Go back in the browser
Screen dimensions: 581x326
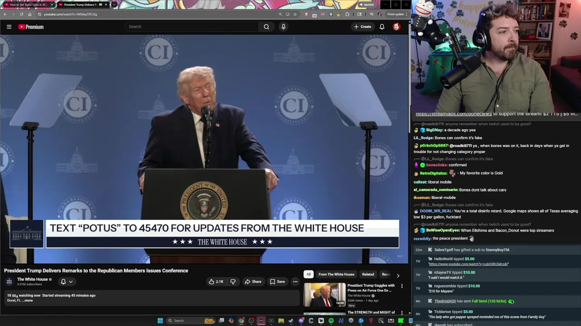click(5, 14)
